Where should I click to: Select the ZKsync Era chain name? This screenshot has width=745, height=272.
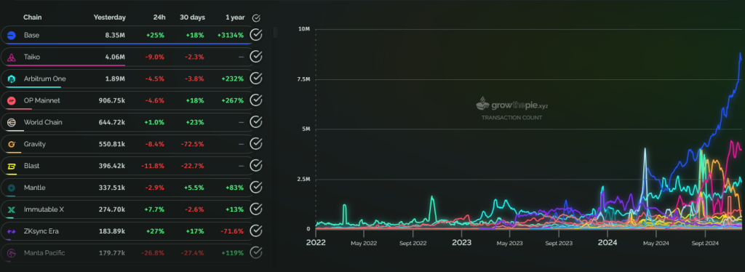coord(41,232)
